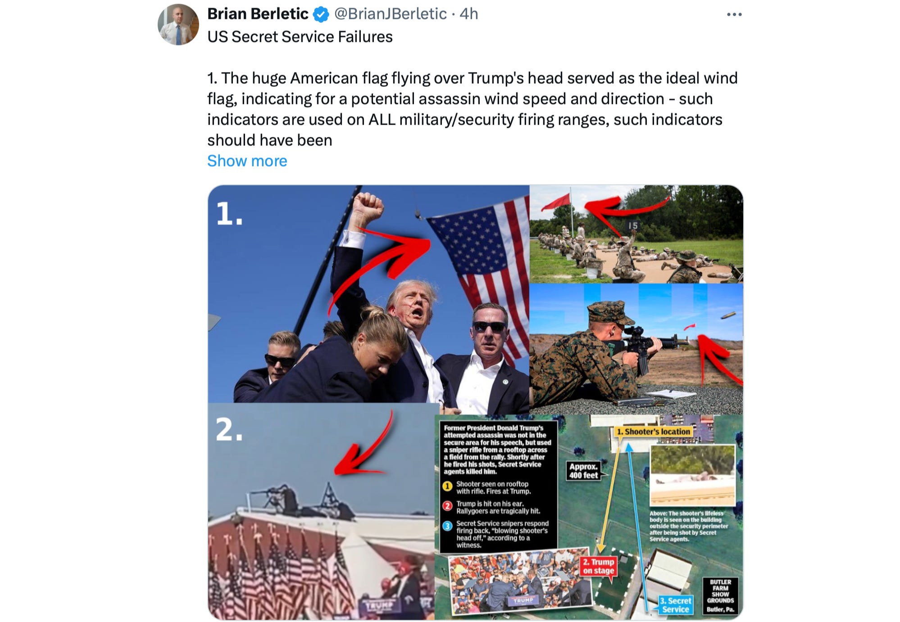Open the firing range red flag photo

point(636,234)
